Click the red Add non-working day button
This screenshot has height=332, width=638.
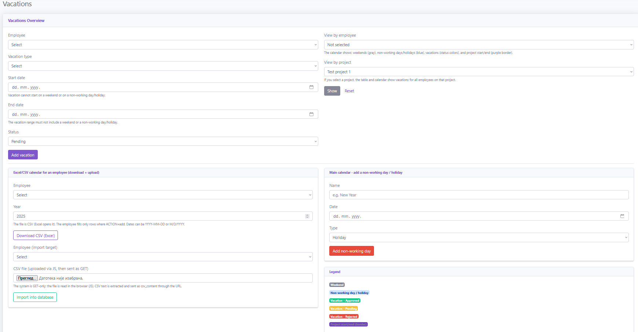tap(351, 251)
